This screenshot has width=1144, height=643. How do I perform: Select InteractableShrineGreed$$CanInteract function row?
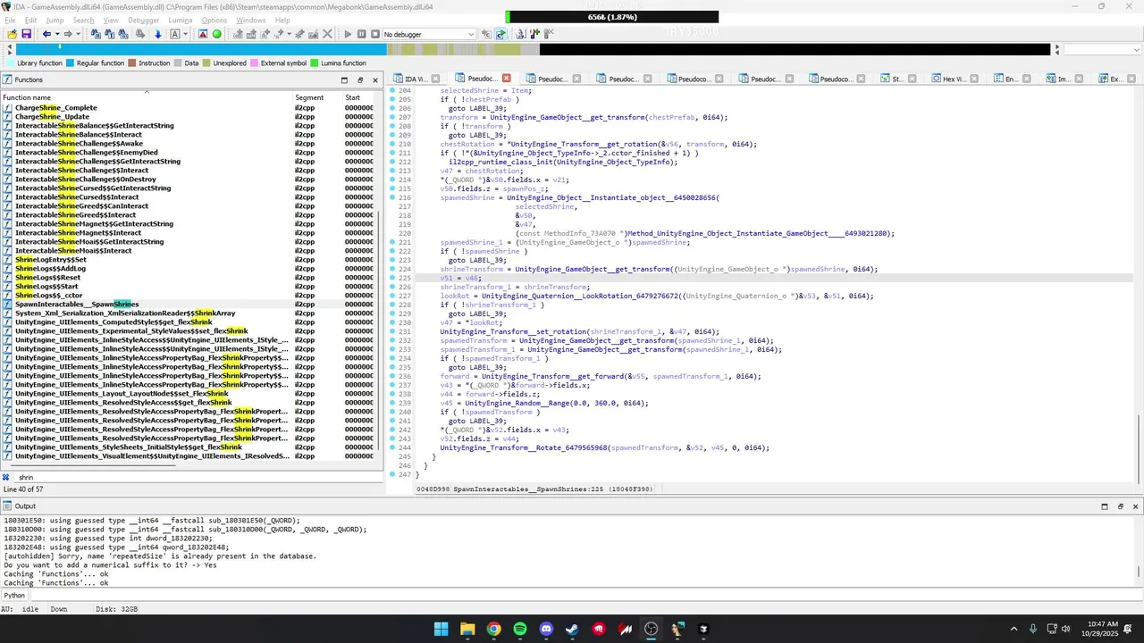[190, 205]
